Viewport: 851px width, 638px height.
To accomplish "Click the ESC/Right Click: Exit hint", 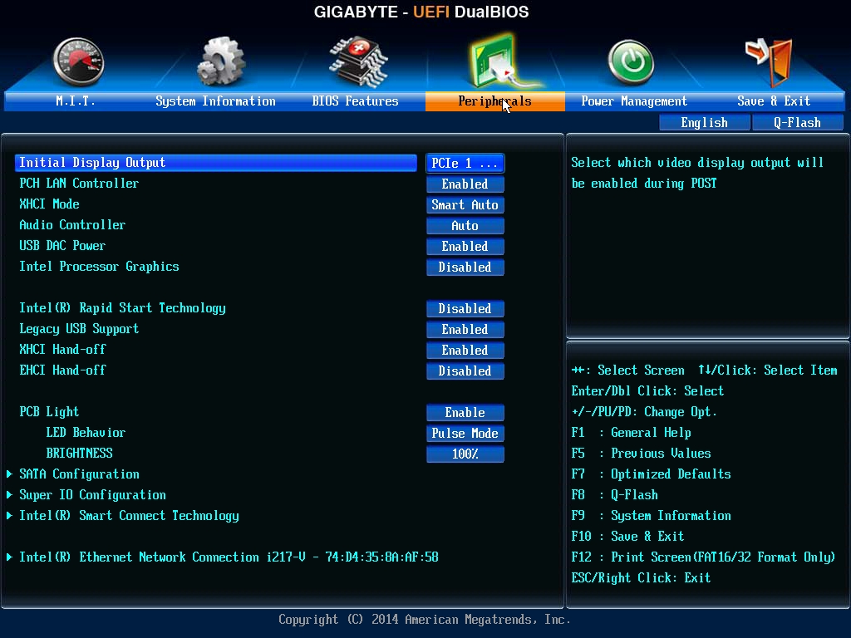I will [641, 578].
